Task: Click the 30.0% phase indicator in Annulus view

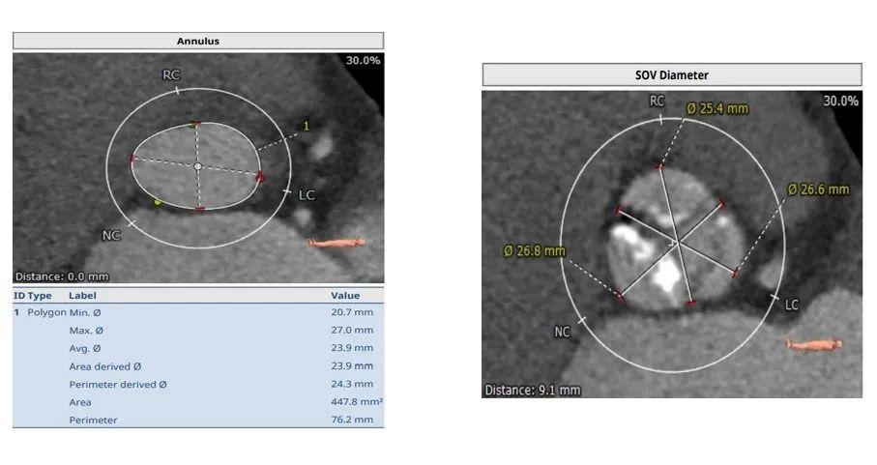Action: [364, 61]
